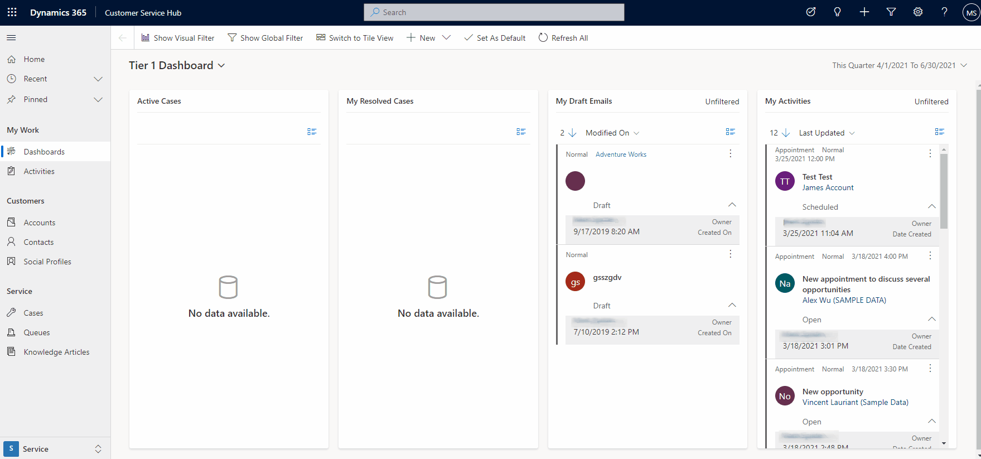Open the app launcher waffle icon
Image resolution: width=981 pixels, height=459 pixels.
tap(12, 12)
